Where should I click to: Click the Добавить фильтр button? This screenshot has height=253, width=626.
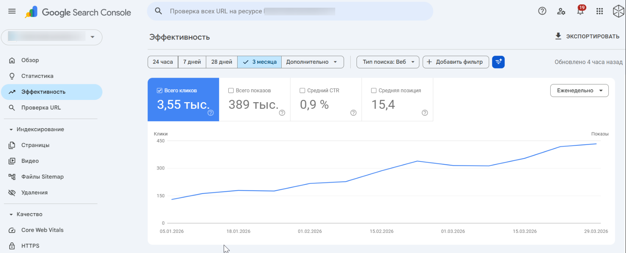point(455,62)
